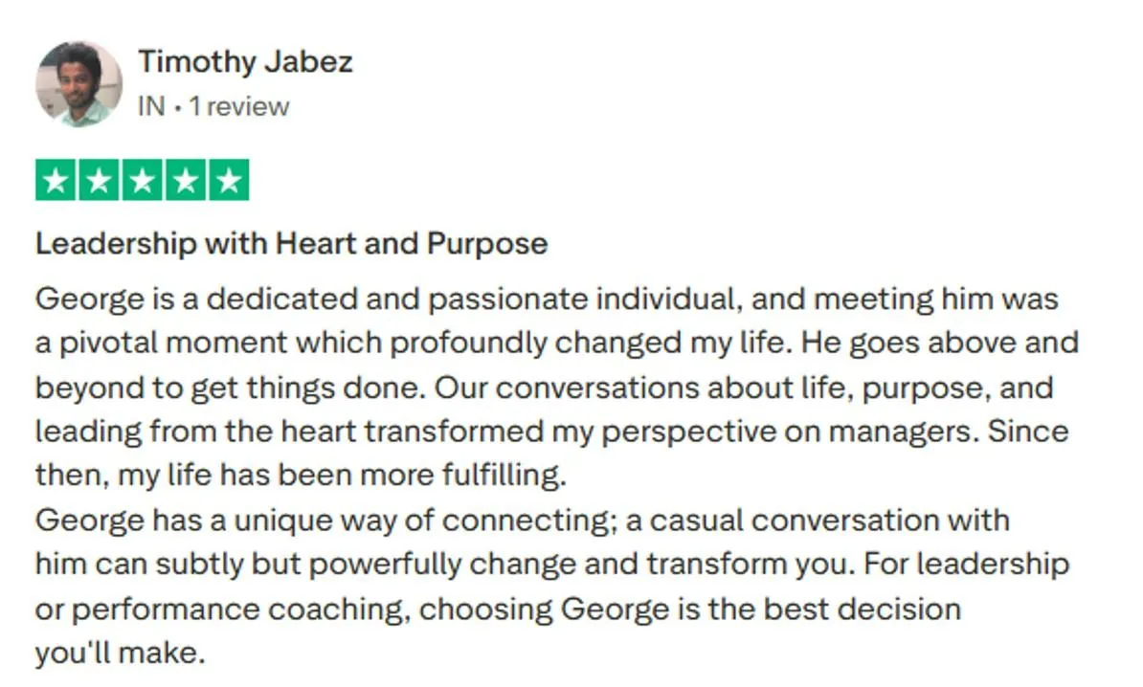Click the '1 review' count text
The height and width of the screenshot is (687, 1143).
[x=239, y=106]
